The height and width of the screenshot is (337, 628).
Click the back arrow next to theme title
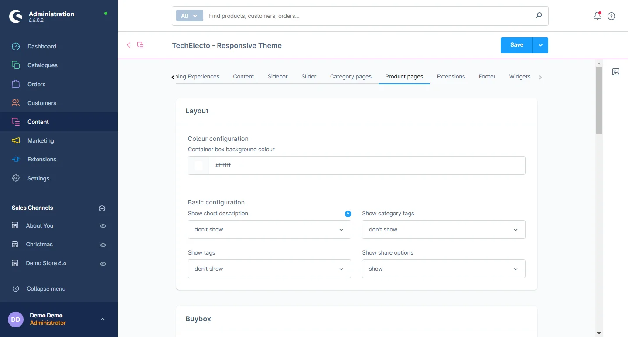[129, 45]
